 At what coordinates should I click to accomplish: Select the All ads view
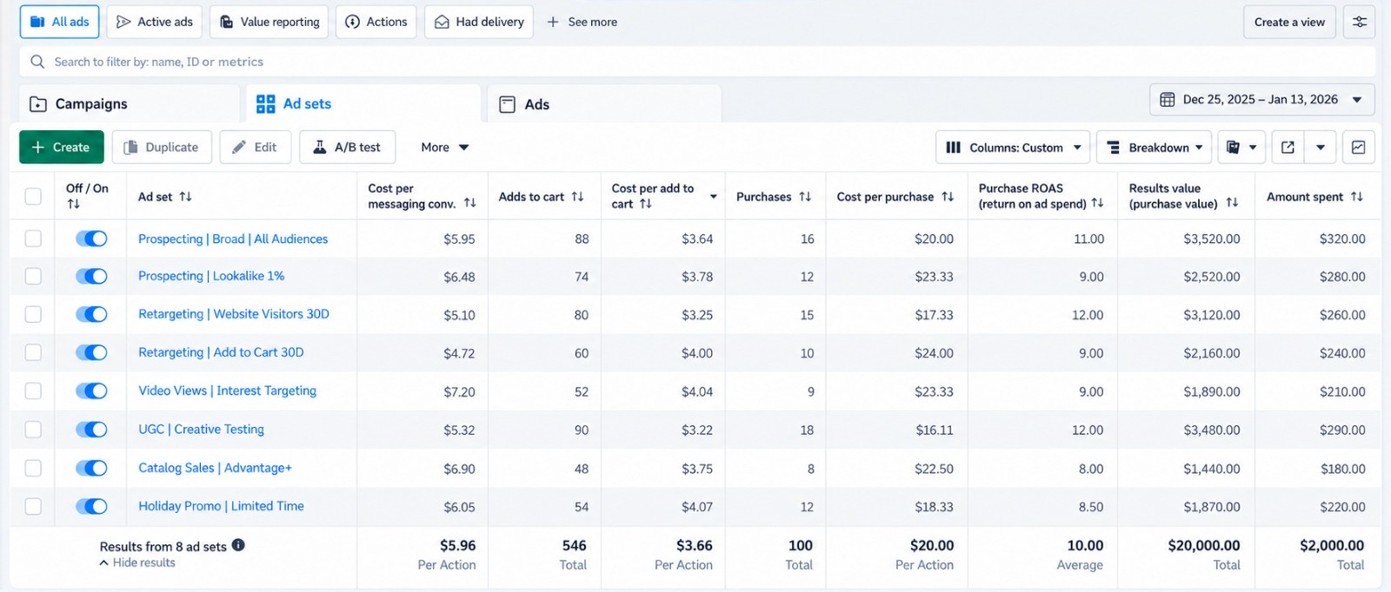click(x=59, y=22)
